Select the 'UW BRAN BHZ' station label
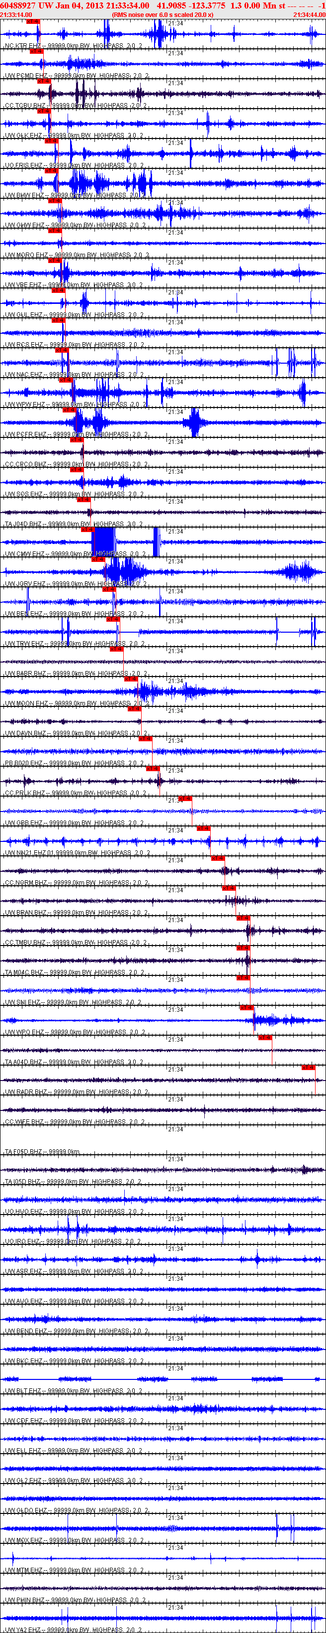This screenshot has height=1633, width=326. click(25, 912)
